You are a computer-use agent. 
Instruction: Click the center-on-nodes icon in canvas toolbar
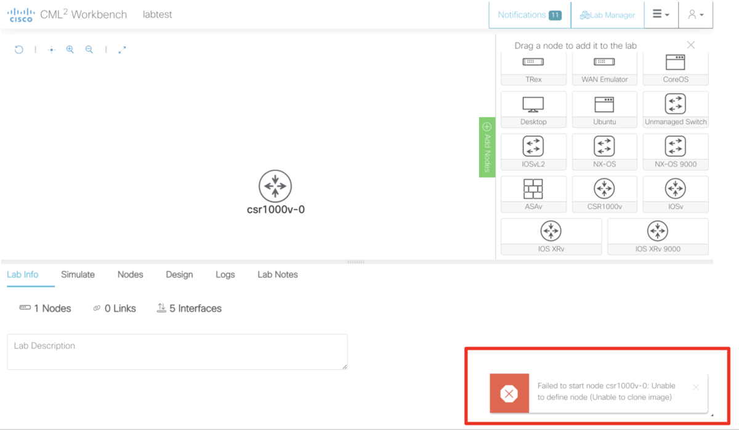coord(52,50)
